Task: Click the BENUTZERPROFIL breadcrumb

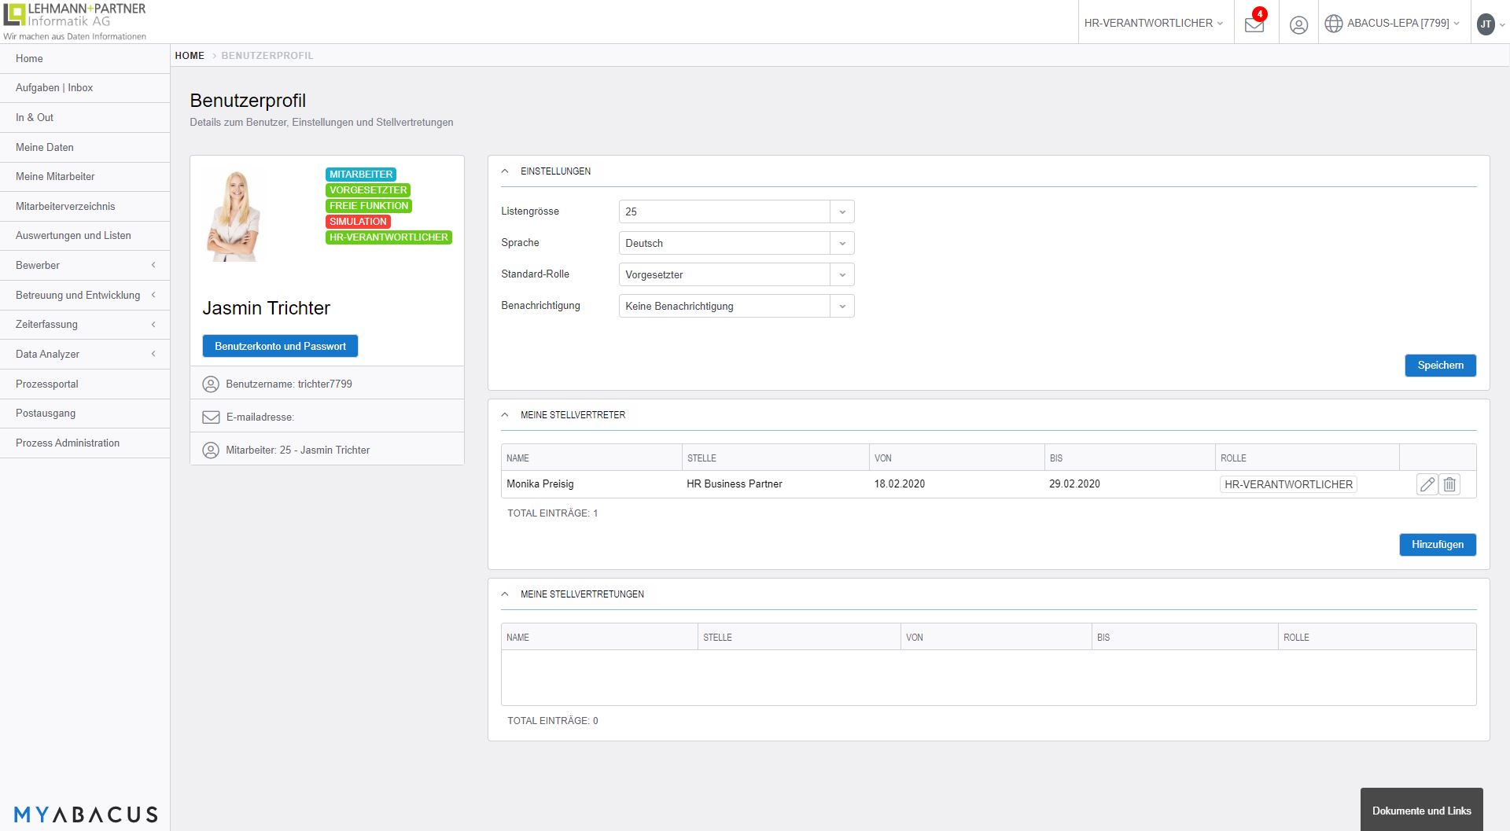Action: (267, 56)
